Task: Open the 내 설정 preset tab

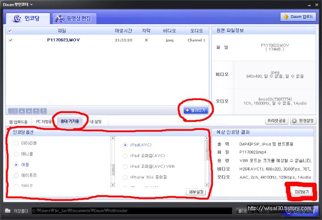Action: pos(96,122)
